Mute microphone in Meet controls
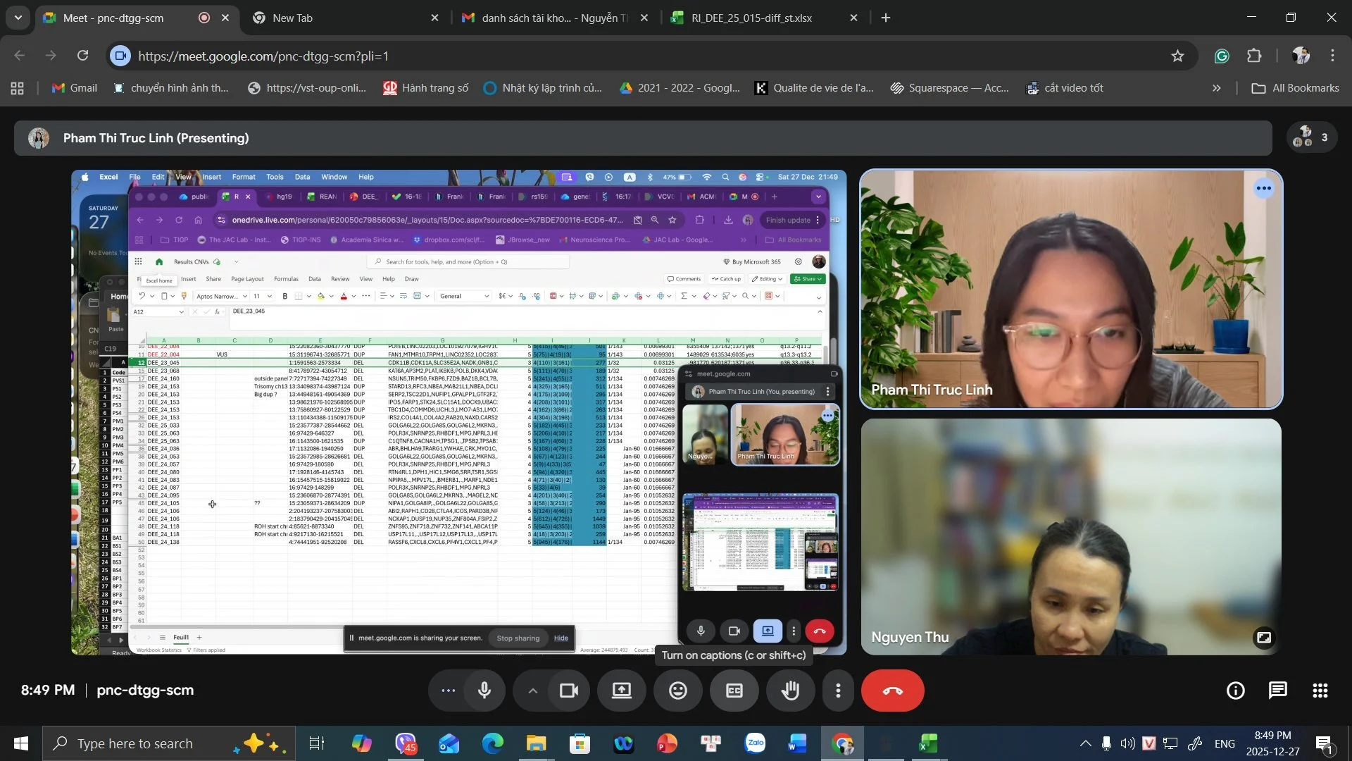This screenshot has height=761, width=1352. tap(484, 691)
